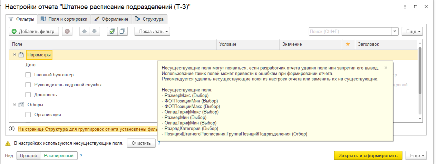Move selected filter up with arrow icon
Screen dimensions: 437x164
click(x=85, y=31)
